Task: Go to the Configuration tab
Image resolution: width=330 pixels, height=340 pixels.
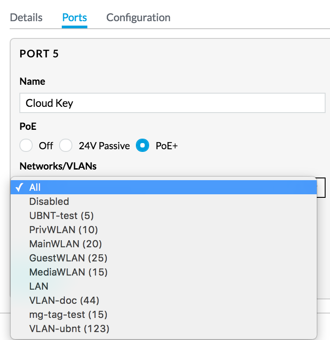Action: click(138, 18)
